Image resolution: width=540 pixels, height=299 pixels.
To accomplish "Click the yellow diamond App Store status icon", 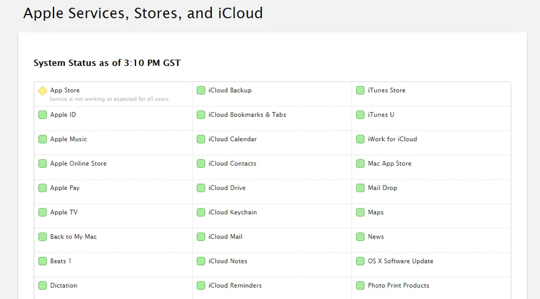I will (x=43, y=91).
